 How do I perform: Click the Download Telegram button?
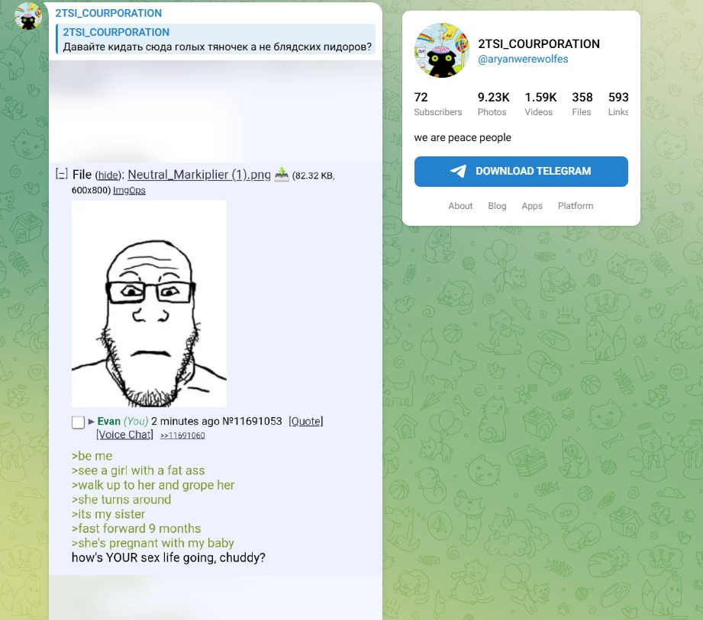click(521, 171)
